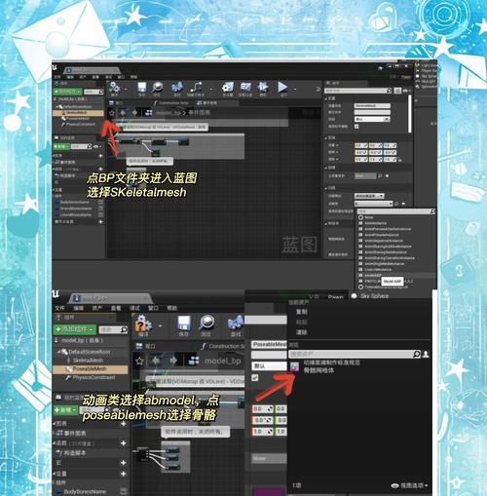Screen dimensions: 487x496
Task: Click bookmark star icon beside lower model_bp breadcrumb
Action: (139, 361)
